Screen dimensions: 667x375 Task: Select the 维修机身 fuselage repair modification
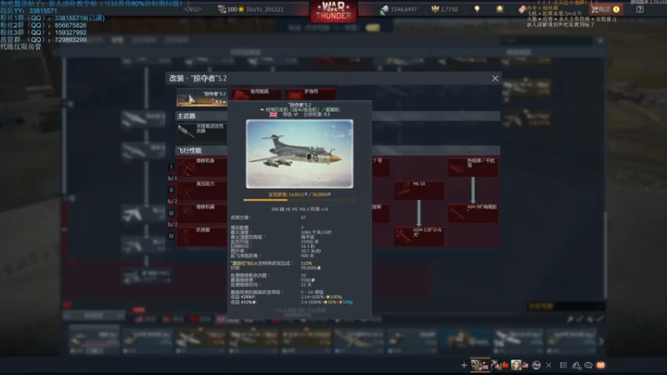pyautogui.click(x=202, y=167)
